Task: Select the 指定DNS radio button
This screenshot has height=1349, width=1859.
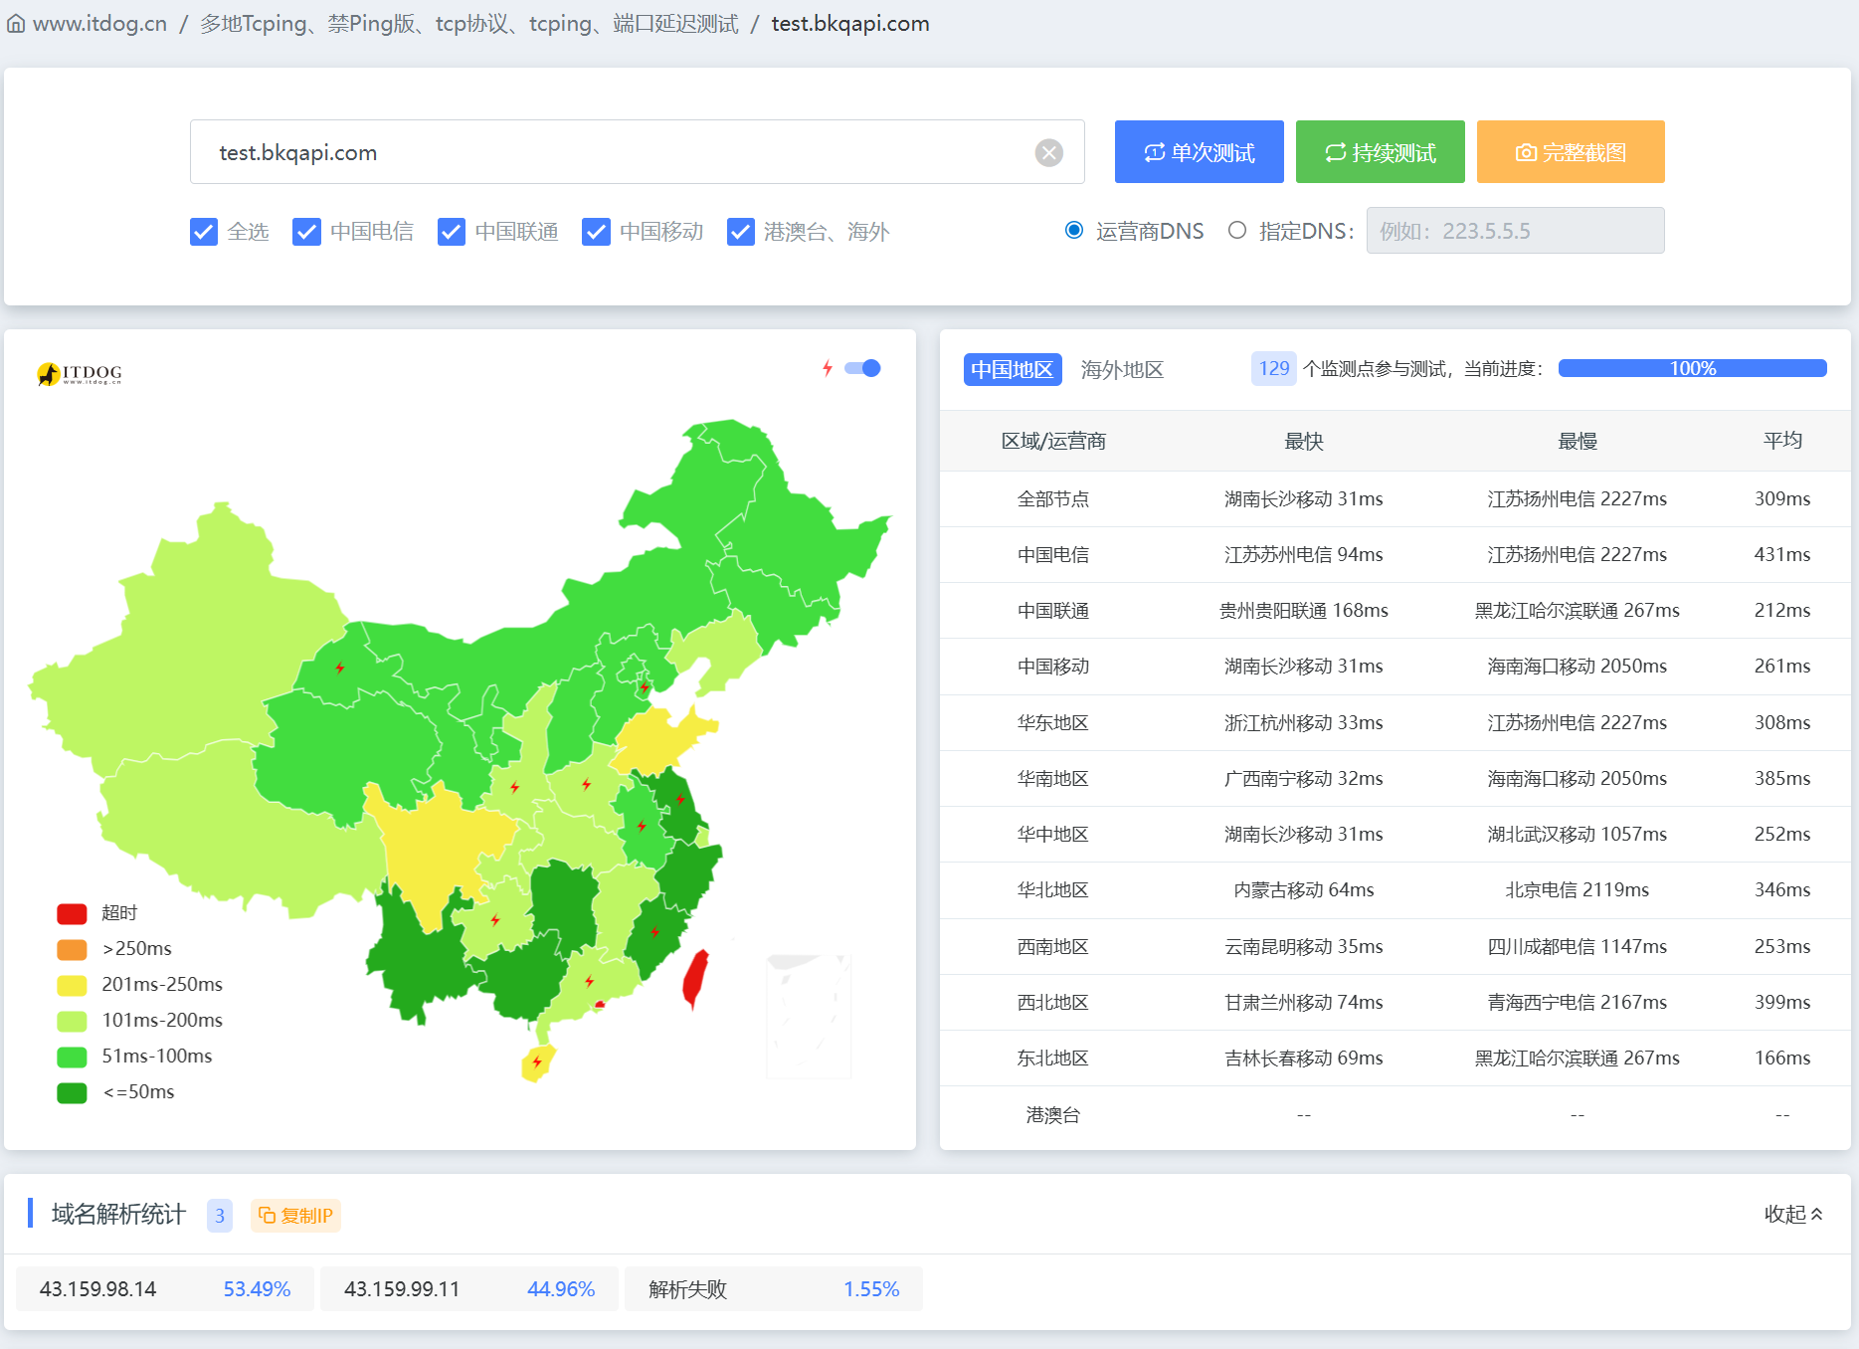Action: click(1236, 230)
